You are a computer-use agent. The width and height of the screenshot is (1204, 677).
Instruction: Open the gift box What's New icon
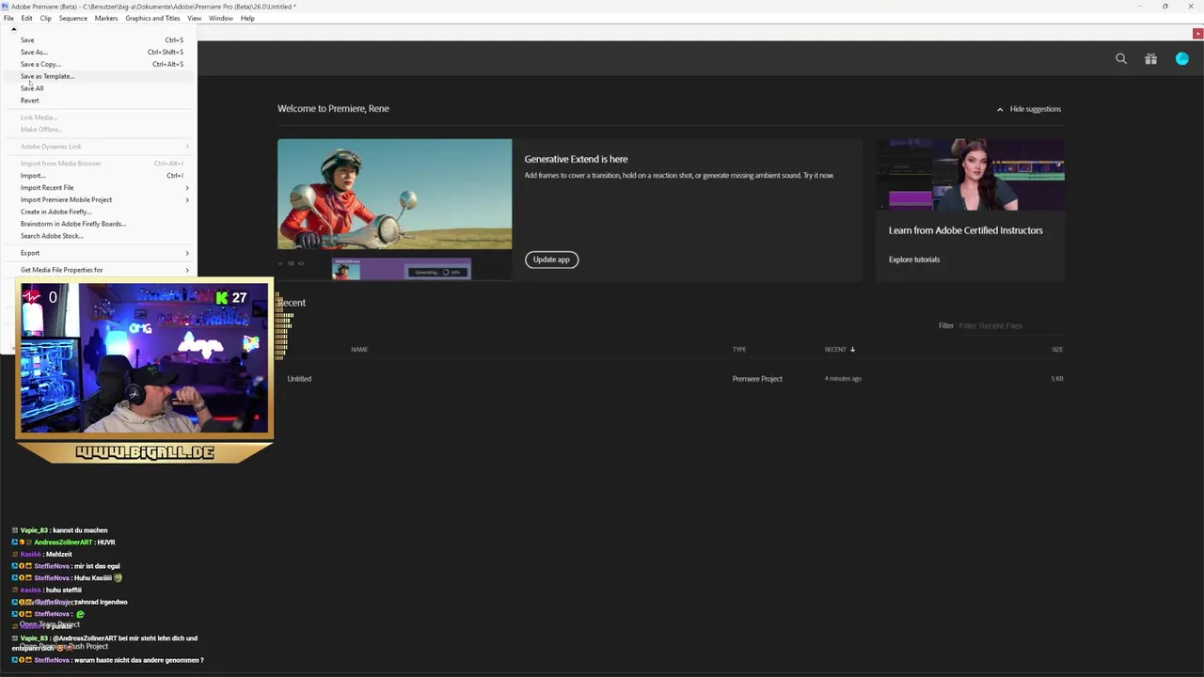tap(1150, 58)
